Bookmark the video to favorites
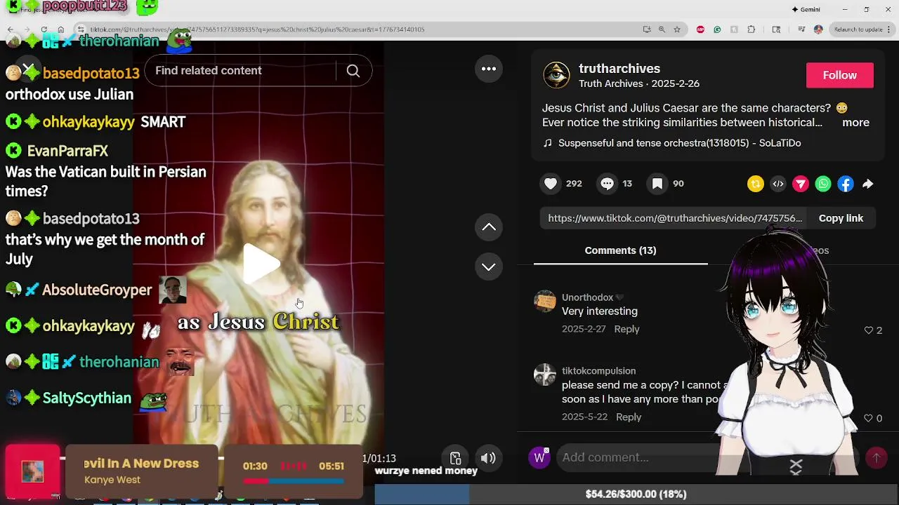Viewport: 899px width, 505px height. [657, 184]
